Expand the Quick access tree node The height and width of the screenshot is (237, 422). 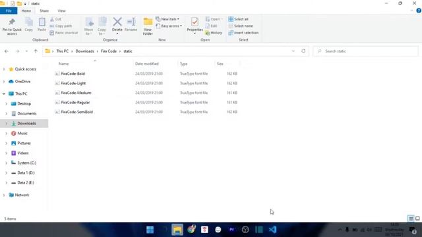point(4,69)
